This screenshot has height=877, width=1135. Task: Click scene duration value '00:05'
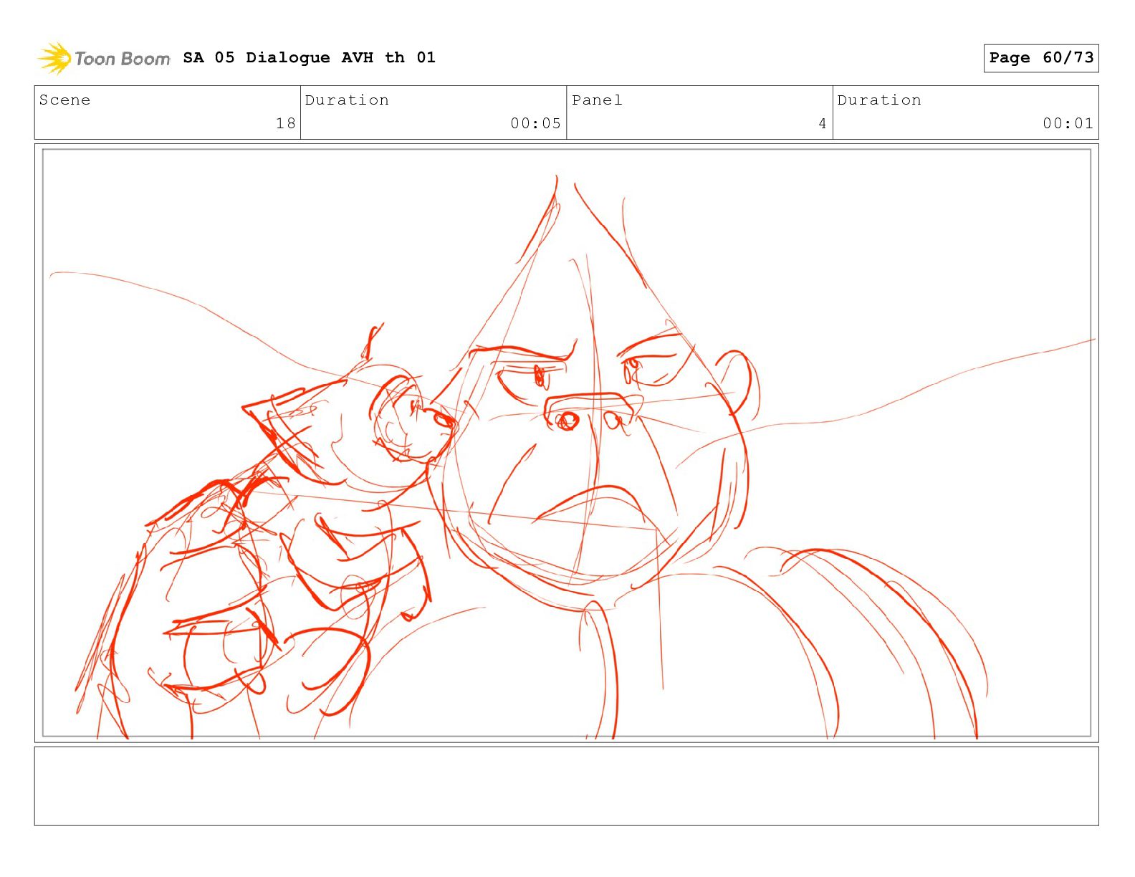coord(535,123)
